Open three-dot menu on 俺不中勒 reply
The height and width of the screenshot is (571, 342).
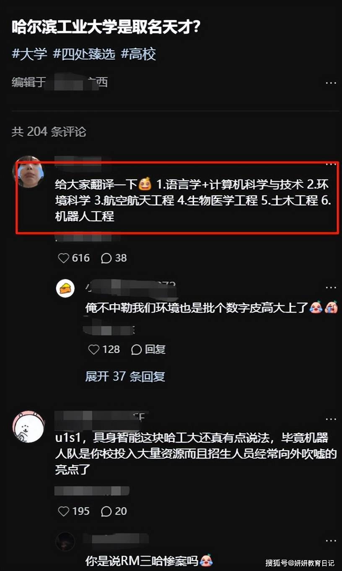(331, 288)
